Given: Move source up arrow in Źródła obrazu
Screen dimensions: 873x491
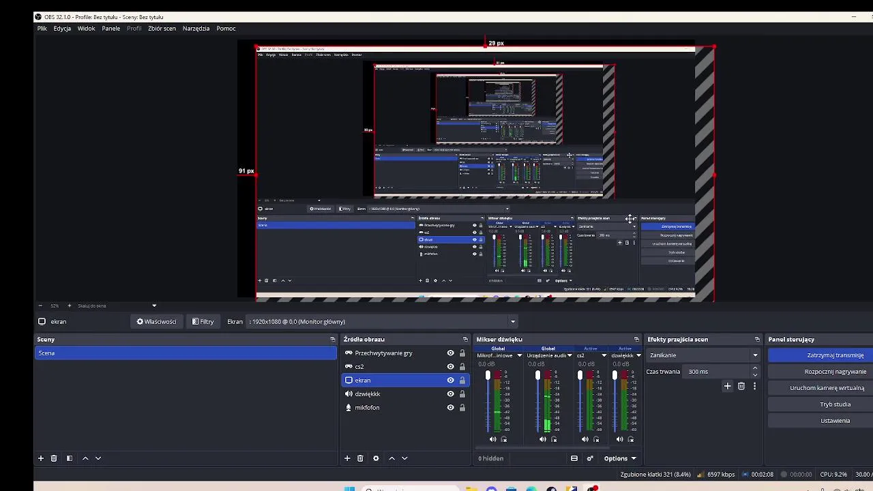Looking at the screenshot, I should (391, 458).
